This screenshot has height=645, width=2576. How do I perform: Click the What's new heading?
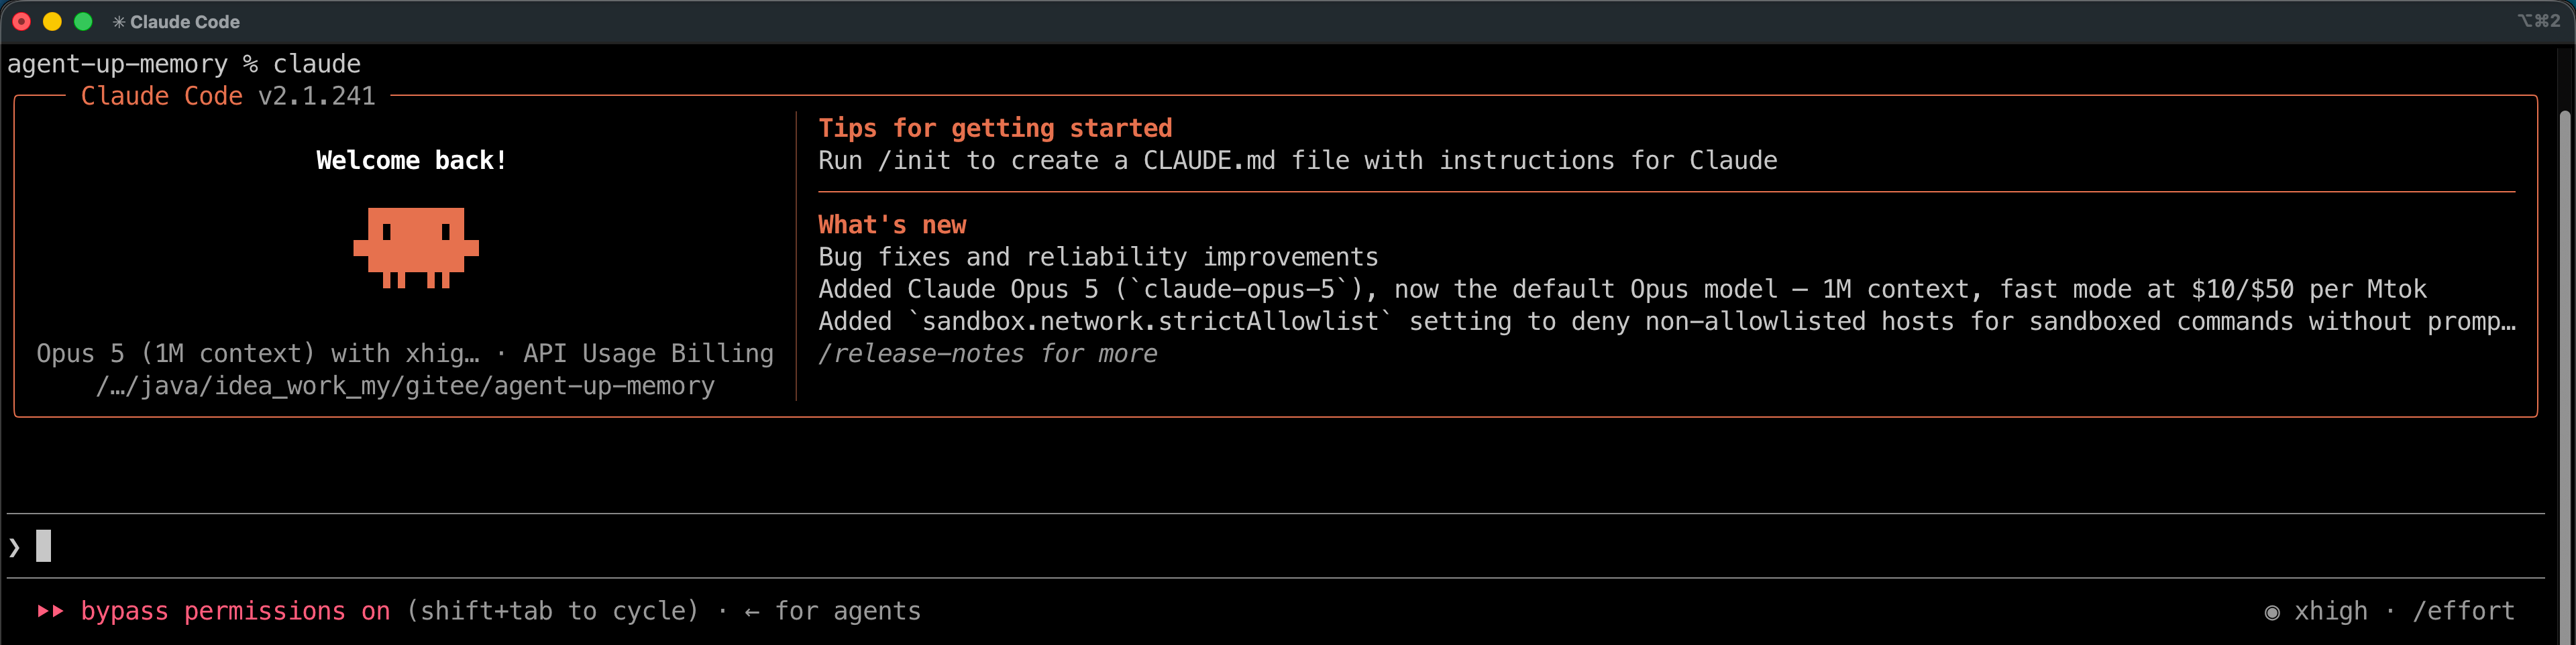click(x=892, y=225)
